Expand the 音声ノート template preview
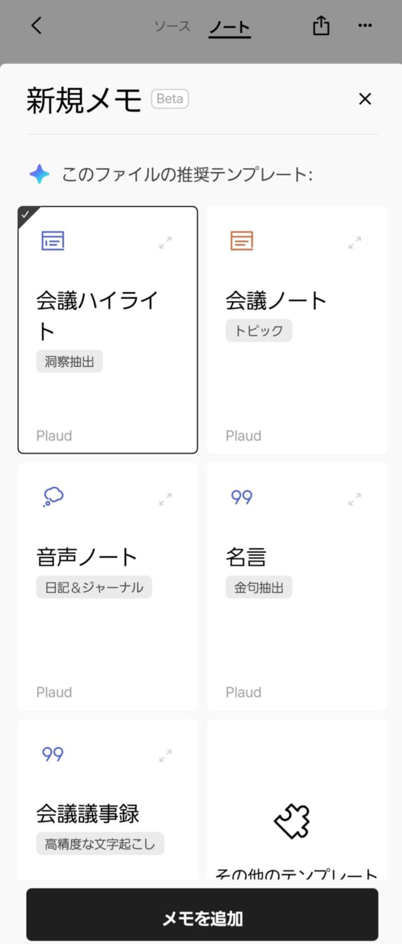 click(x=165, y=499)
